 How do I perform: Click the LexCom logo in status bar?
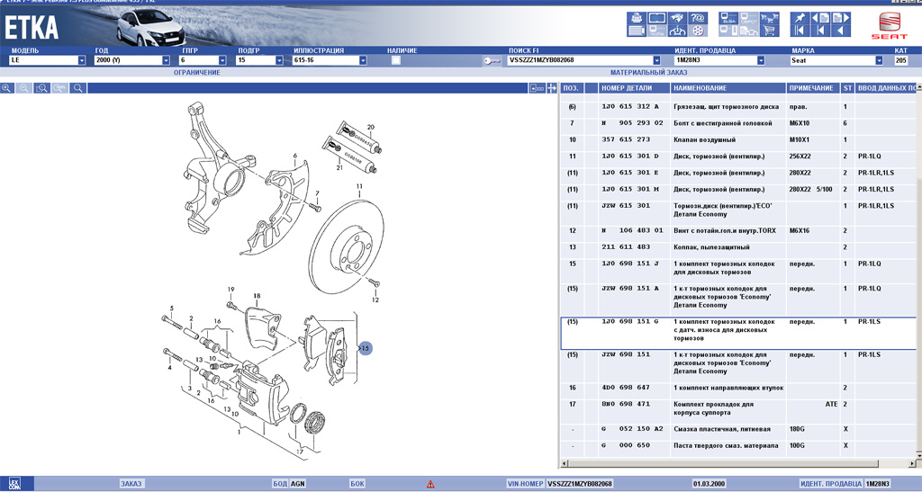click(14, 484)
